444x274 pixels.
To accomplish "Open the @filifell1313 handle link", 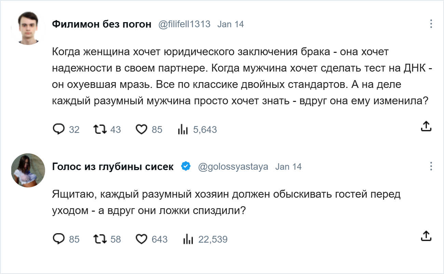I will [x=184, y=24].
